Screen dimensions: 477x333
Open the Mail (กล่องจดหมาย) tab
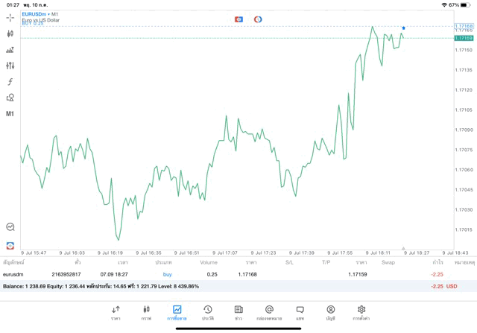(x=269, y=312)
